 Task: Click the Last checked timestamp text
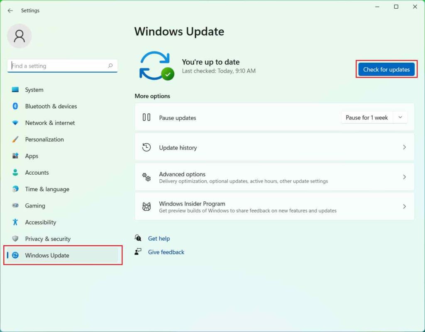pos(219,71)
